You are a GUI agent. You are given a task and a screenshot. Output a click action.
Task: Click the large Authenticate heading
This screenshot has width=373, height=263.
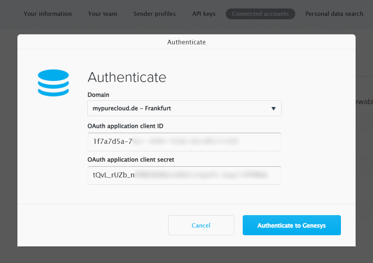127,77
